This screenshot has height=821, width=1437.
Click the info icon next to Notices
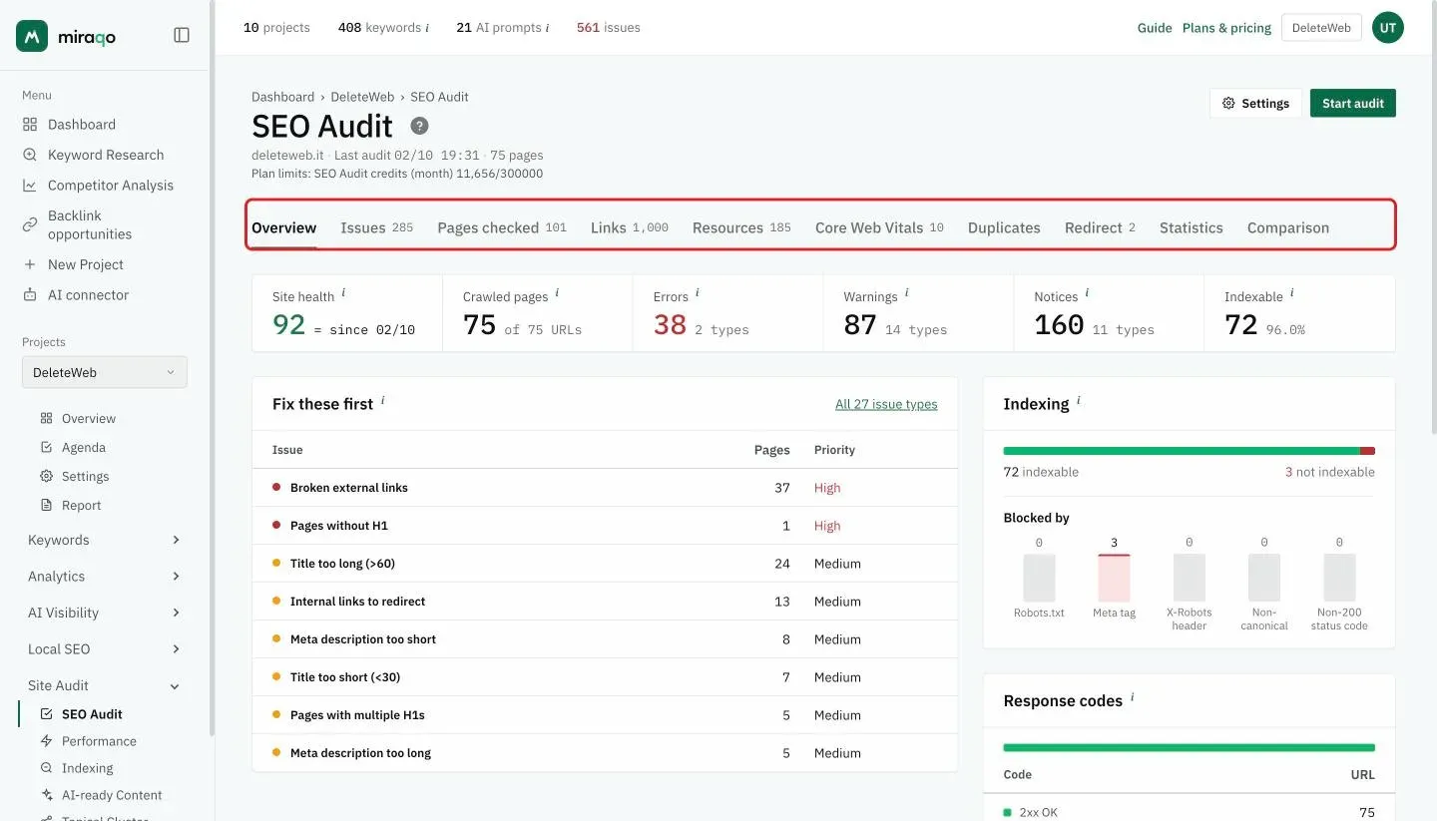(1087, 293)
